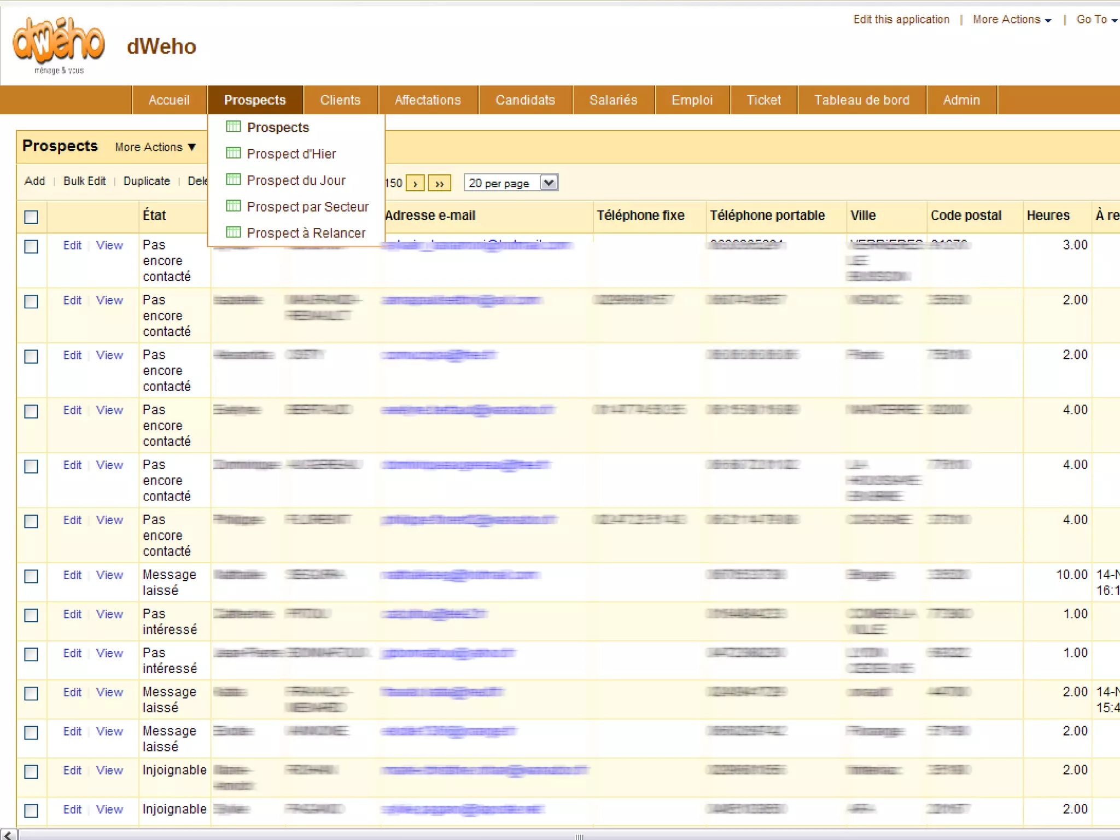Image resolution: width=1120 pixels, height=840 pixels.
Task: Open the Clients tab
Action: 340,100
